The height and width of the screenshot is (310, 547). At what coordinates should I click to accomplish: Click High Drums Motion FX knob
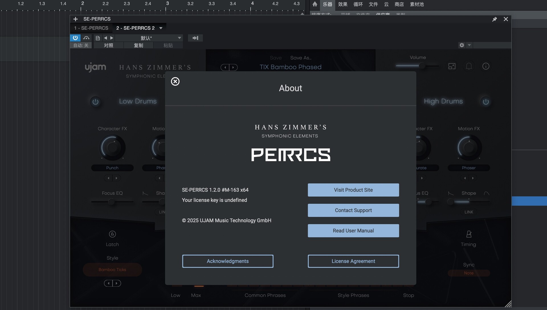469,147
